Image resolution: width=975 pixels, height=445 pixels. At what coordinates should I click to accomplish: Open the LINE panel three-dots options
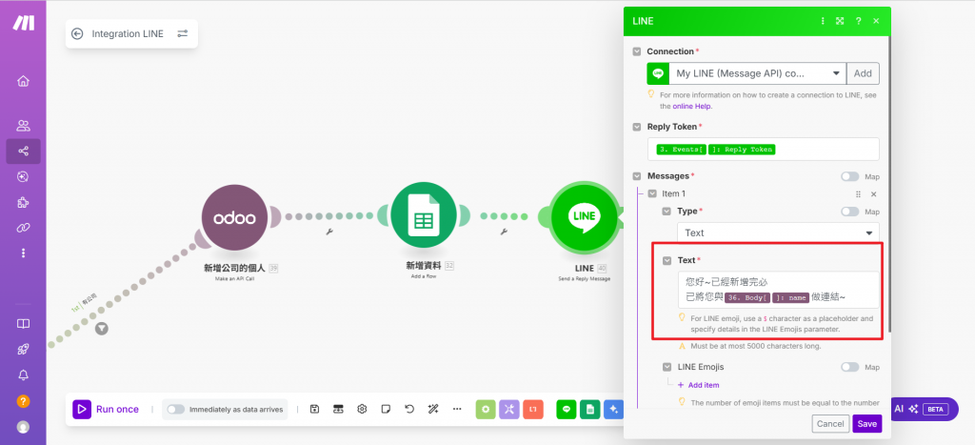tap(823, 21)
